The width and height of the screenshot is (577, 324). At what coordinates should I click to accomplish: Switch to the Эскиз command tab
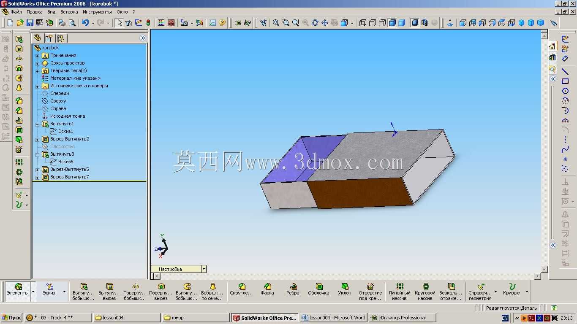[49, 292]
